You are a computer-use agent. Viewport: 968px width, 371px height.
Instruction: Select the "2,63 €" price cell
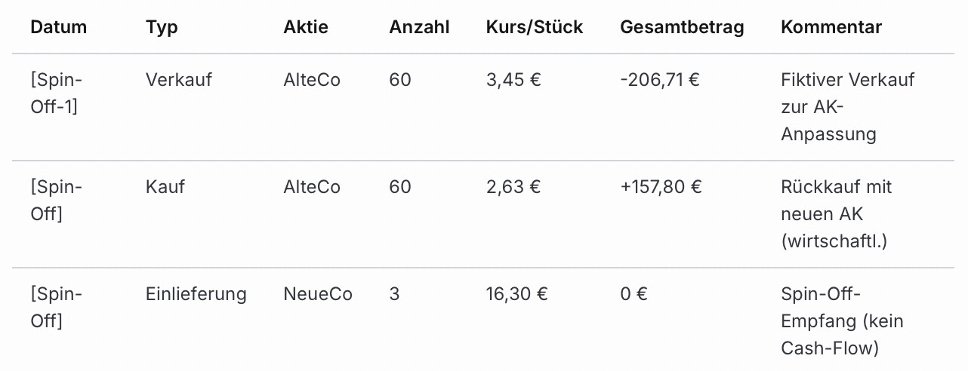click(513, 187)
